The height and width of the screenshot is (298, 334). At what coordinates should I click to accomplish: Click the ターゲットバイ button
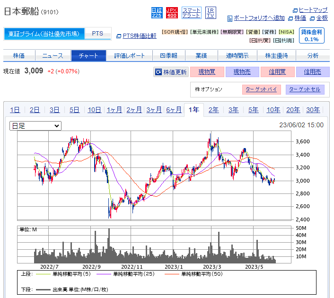click(x=261, y=89)
